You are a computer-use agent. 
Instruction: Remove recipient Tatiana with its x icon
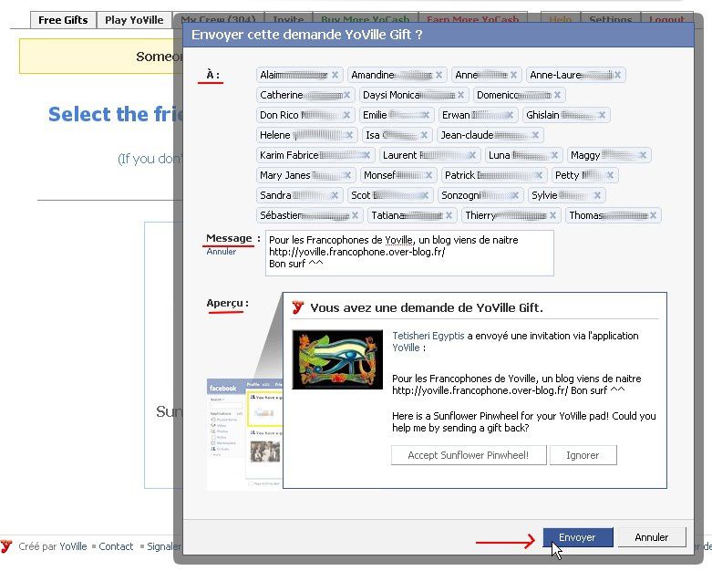pos(449,215)
